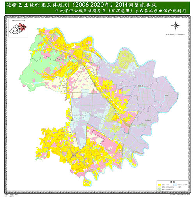Click the 永久基本农田保护规划图 subtitle line
This screenshot has width=195, height=197.
121,11
